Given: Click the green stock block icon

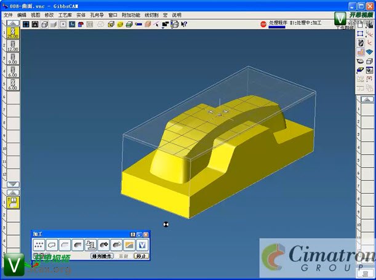Looking at the screenshot, I should pyautogui.click(x=129, y=24).
